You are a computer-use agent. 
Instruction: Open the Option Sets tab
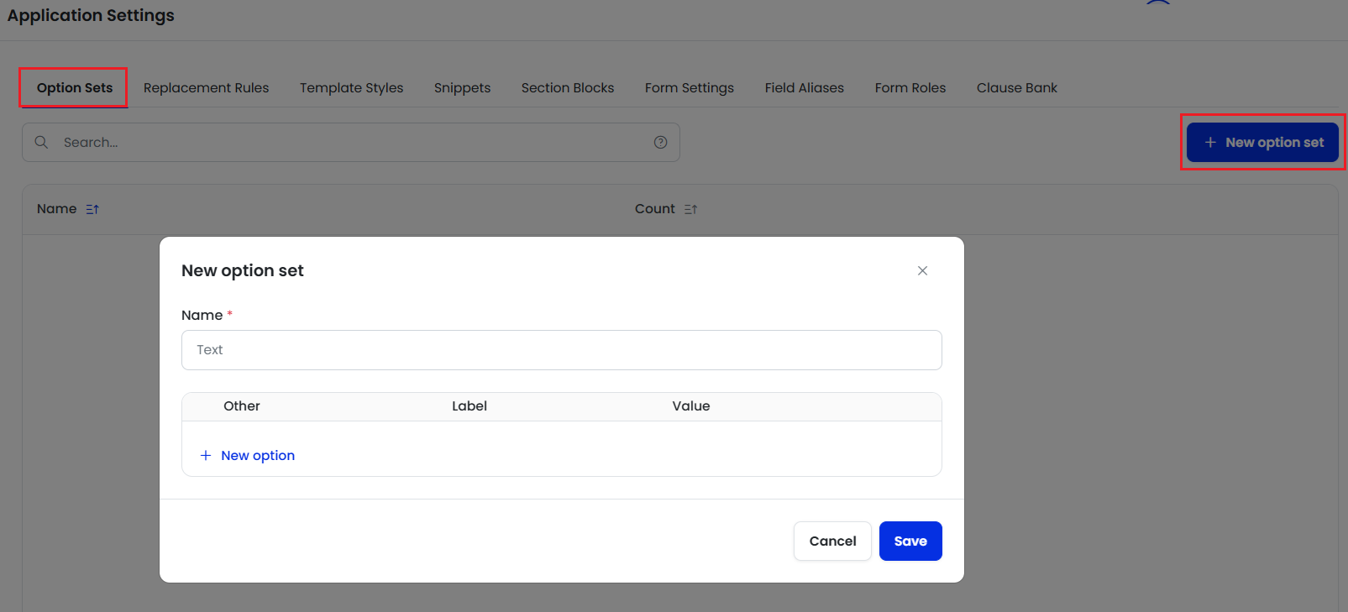tap(75, 87)
